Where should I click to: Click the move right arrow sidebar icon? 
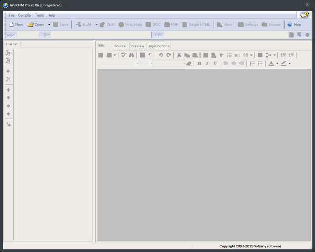[8, 114]
